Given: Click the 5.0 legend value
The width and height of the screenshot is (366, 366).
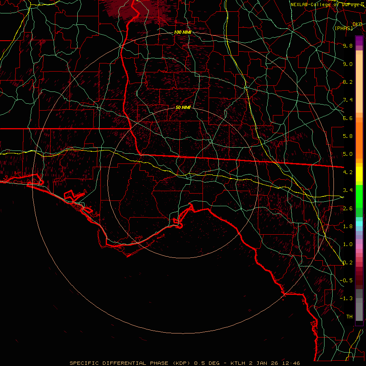Looking at the screenshot, I should pos(348,154).
